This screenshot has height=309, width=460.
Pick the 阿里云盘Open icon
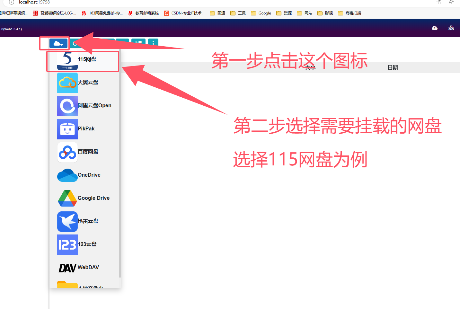click(67, 106)
